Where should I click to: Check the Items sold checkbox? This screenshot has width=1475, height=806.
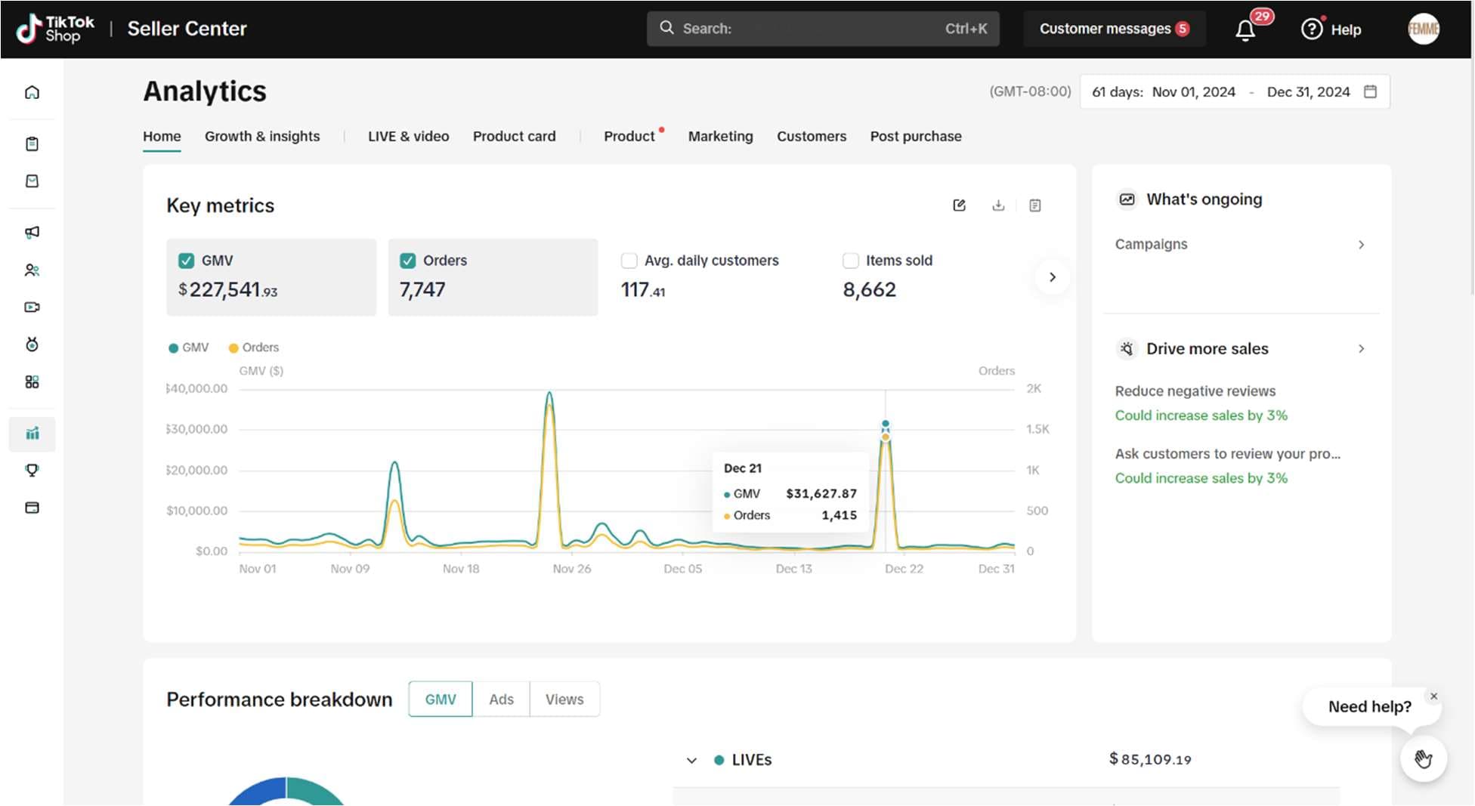tap(851, 261)
